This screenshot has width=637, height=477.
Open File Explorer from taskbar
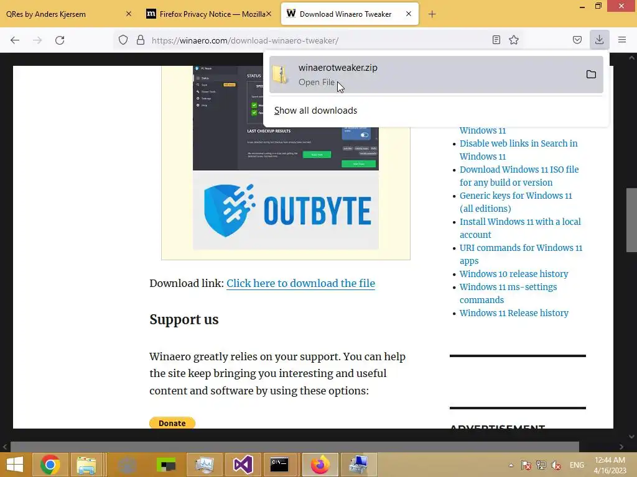(86, 465)
